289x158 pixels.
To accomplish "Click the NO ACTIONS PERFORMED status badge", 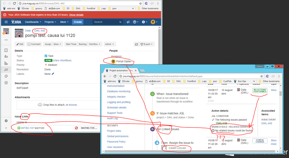I will click(x=260, y=90).
